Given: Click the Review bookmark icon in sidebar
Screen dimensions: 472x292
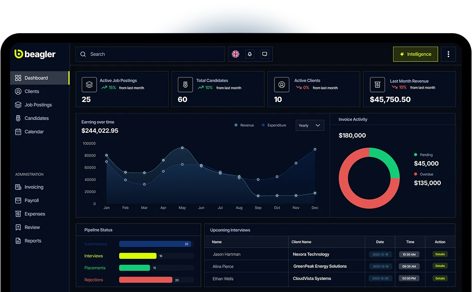Looking at the screenshot, I should tap(18, 227).
